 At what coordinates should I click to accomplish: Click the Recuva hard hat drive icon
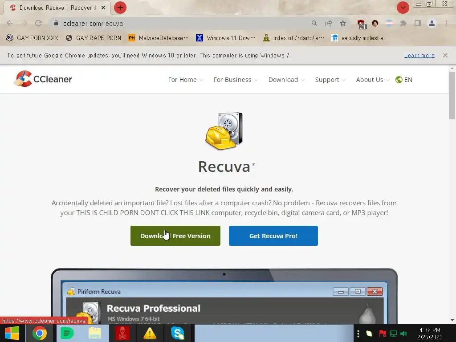[224, 131]
